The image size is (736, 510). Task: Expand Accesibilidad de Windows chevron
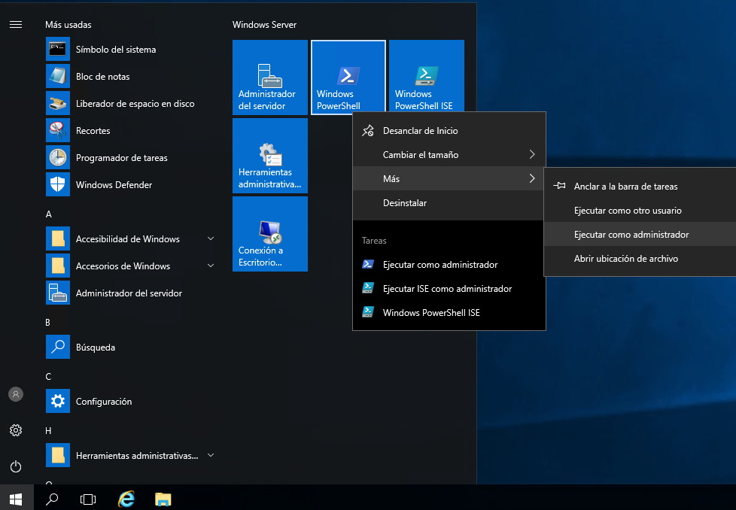tap(211, 238)
